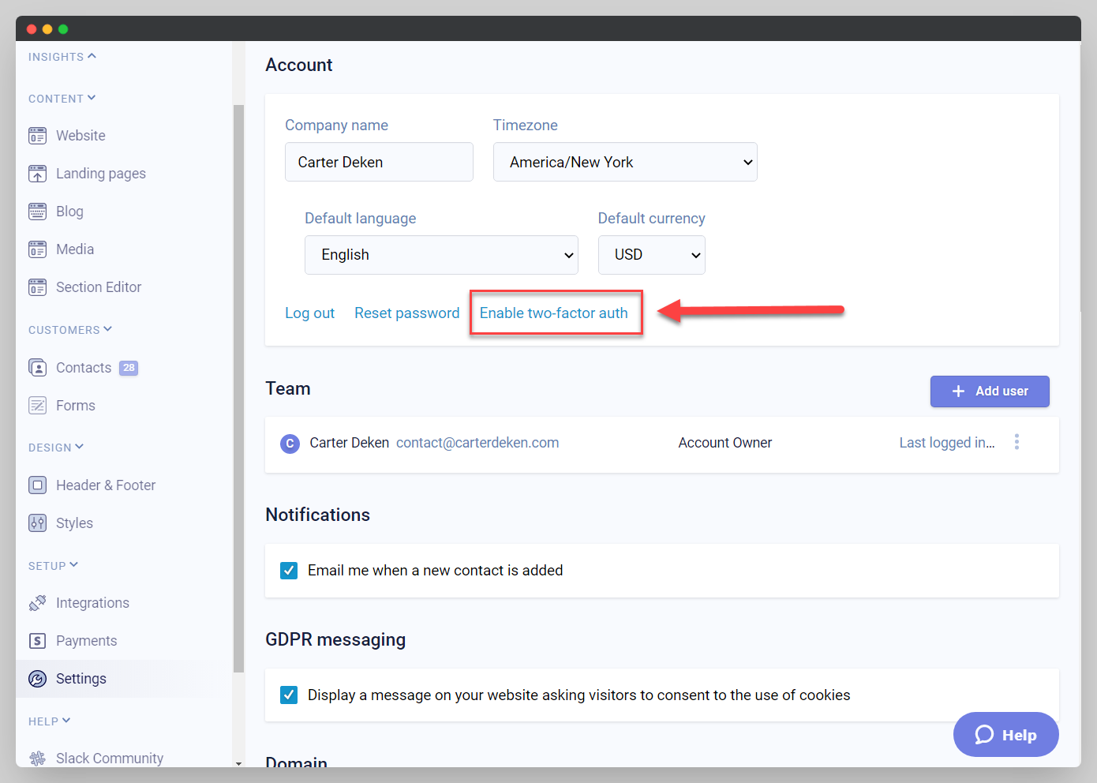Open Integrations via its plug icon
This screenshot has height=783, width=1097.
[x=37, y=602]
